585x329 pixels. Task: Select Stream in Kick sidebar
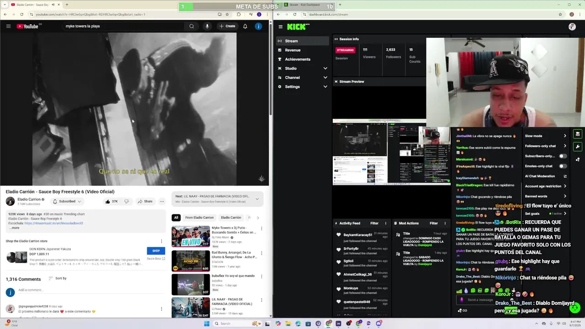click(302, 41)
